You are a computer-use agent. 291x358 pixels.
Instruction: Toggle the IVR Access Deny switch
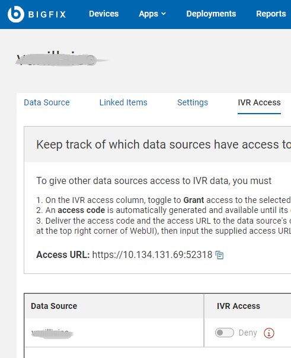(225, 333)
